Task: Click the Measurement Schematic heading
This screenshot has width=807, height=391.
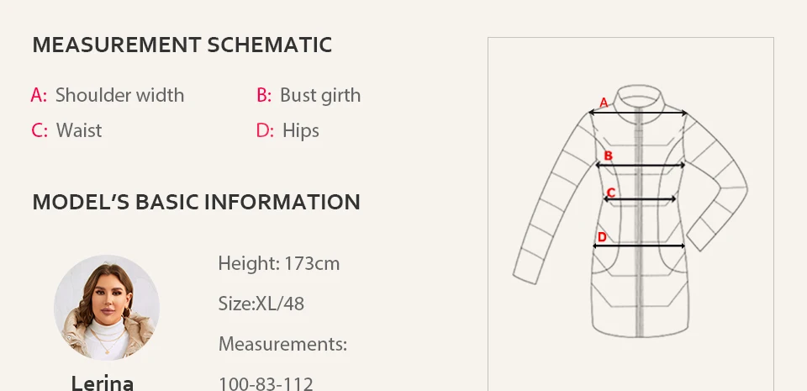Action: (x=182, y=45)
